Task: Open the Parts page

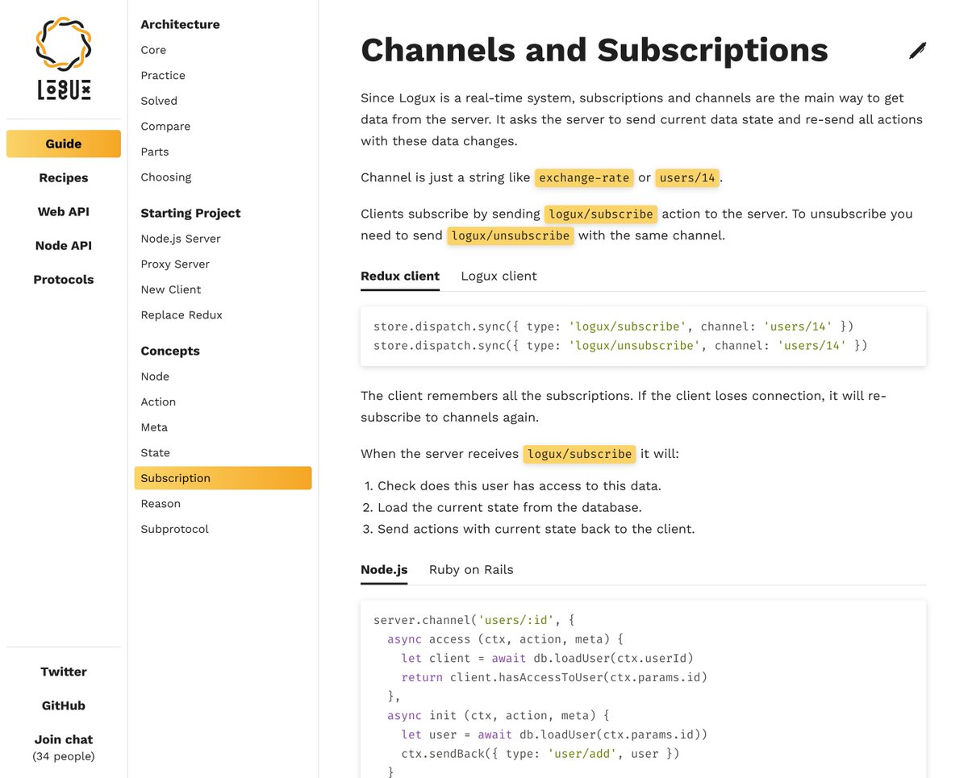Action: click(x=155, y=152)
